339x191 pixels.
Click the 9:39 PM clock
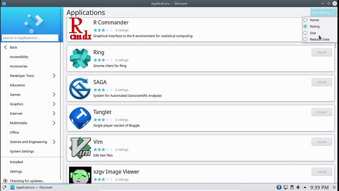[x=319, y=187]
